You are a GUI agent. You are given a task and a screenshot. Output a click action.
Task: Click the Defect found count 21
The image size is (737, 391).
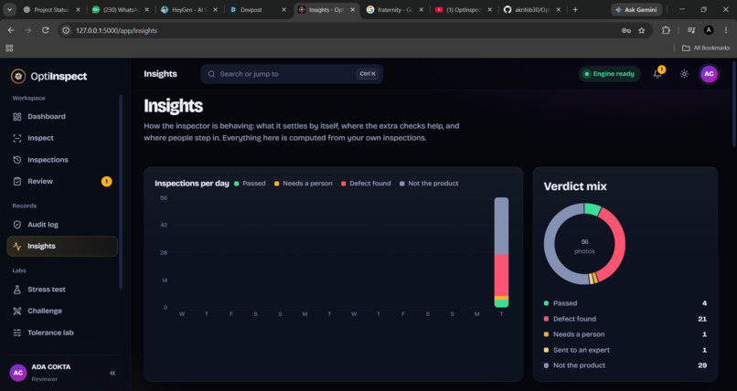[702, 319]
